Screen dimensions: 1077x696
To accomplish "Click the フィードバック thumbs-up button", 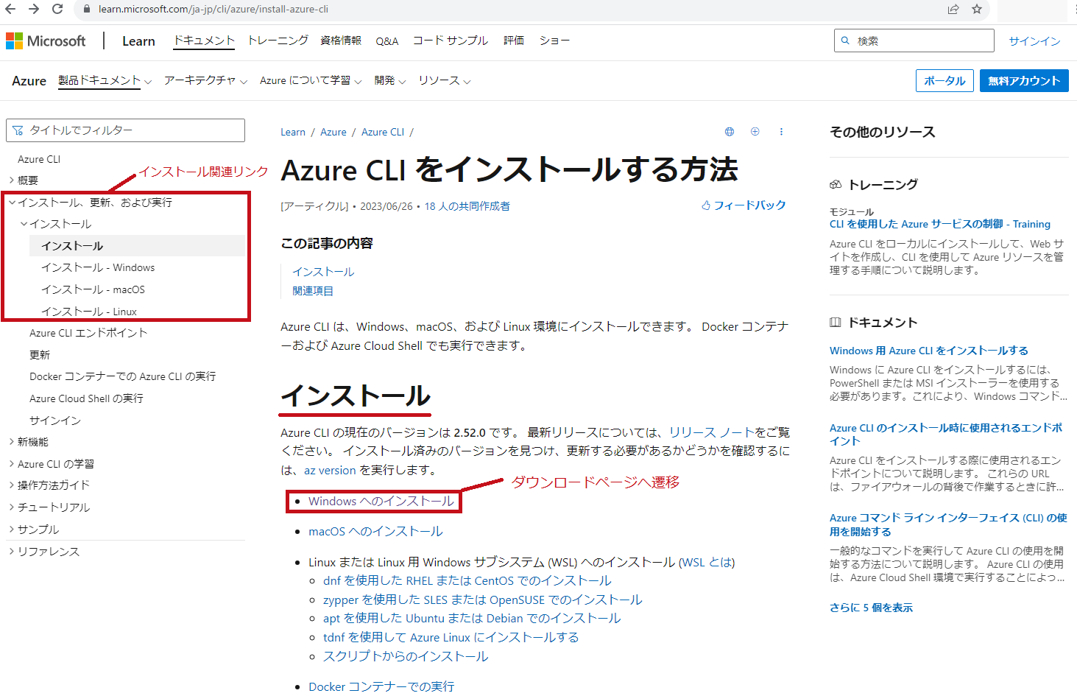I will tap(744, 205).
